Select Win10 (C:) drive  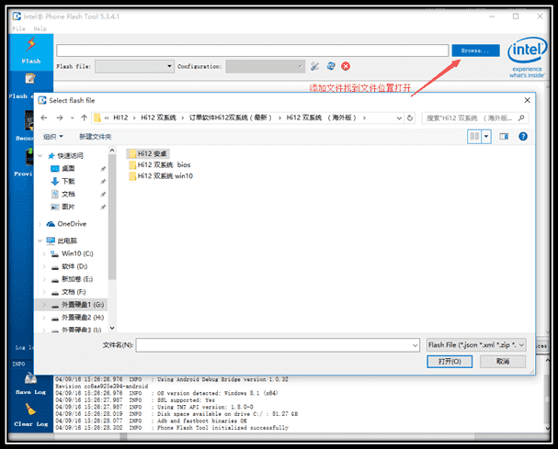pos(72,253)
